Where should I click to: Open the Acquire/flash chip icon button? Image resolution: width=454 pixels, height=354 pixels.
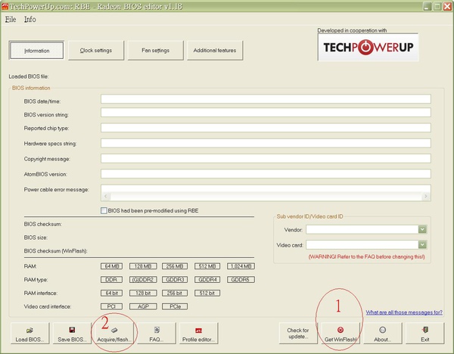tap(114, 333)
